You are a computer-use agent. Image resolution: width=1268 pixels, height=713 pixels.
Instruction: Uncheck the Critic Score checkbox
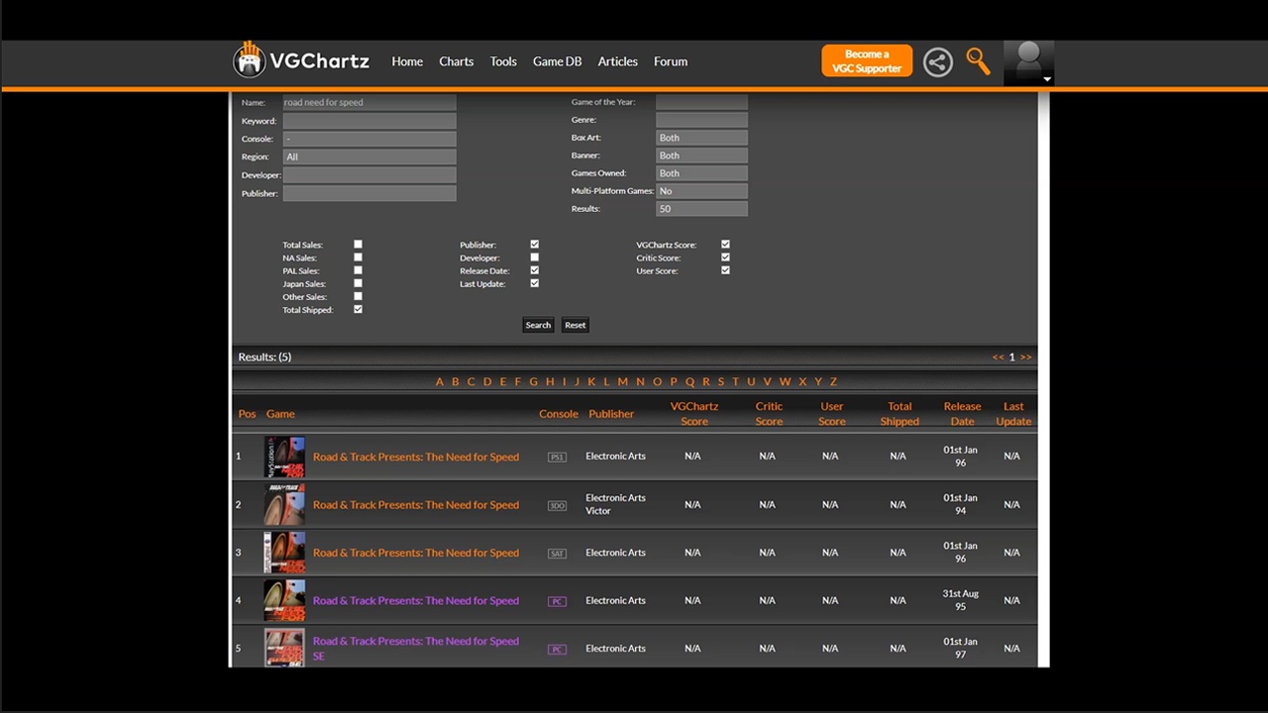pyautogui.click(x=725, y=257)
